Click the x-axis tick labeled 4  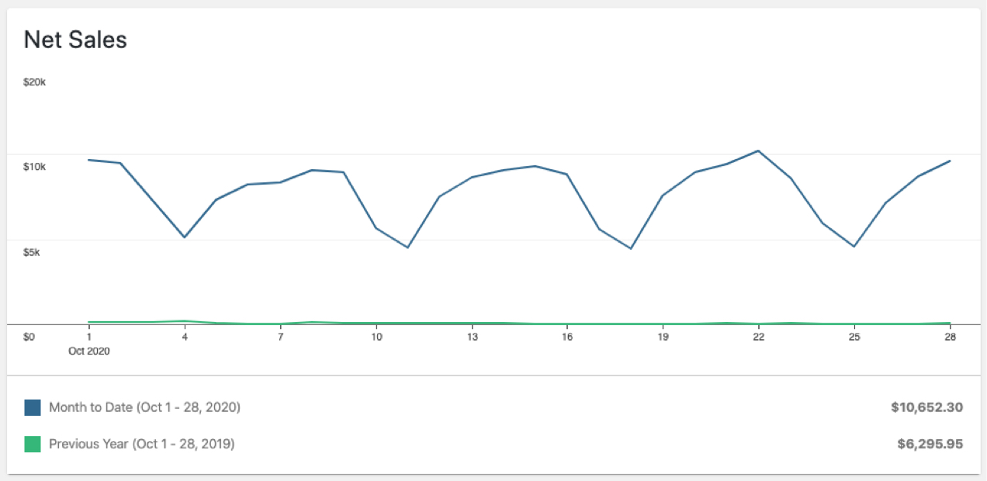(x=185, y=337)
